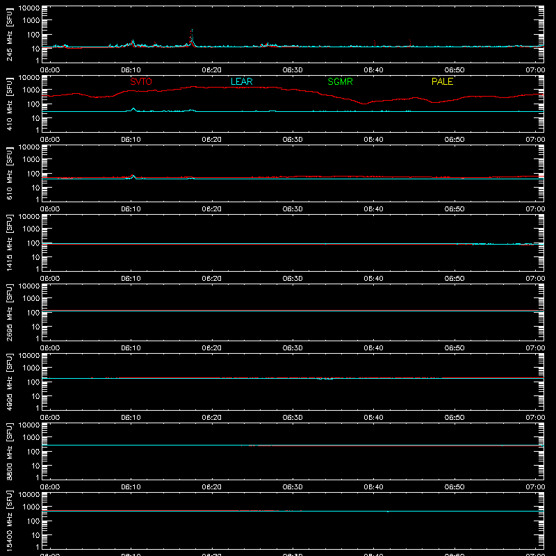Viewport: 556px width, 556px height.
Task: Click the 1000 tick label of 410 MHz panel
Action: point(31,90)
